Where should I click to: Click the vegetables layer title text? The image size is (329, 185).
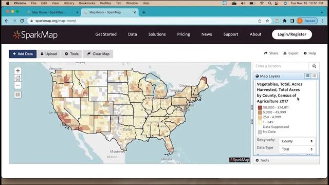[x=280, y=92]
